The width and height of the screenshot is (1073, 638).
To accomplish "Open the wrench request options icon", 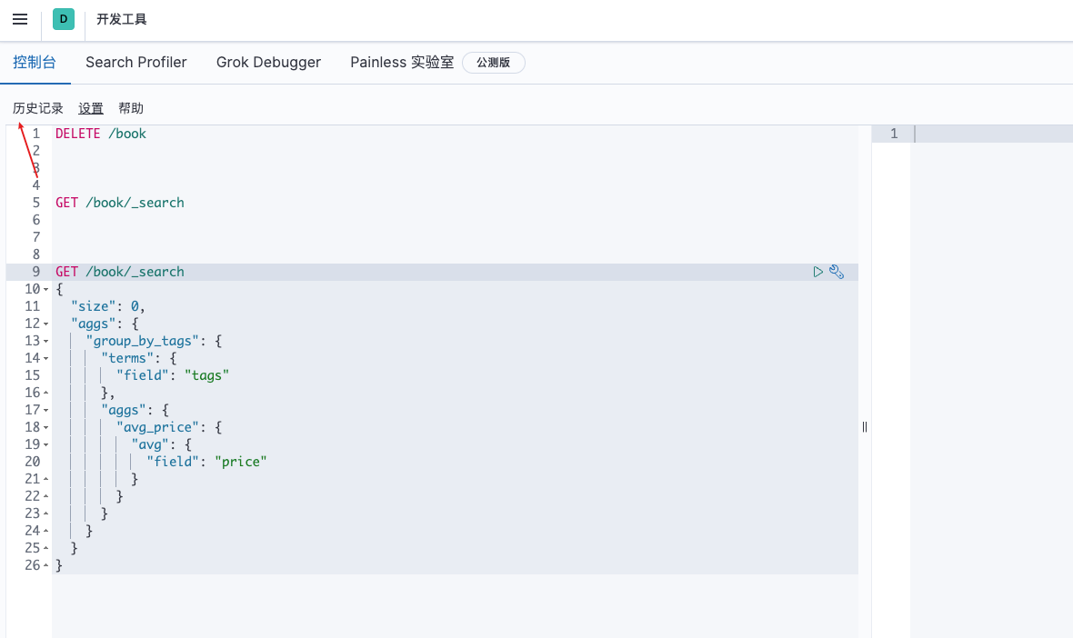I will [837, 272].
